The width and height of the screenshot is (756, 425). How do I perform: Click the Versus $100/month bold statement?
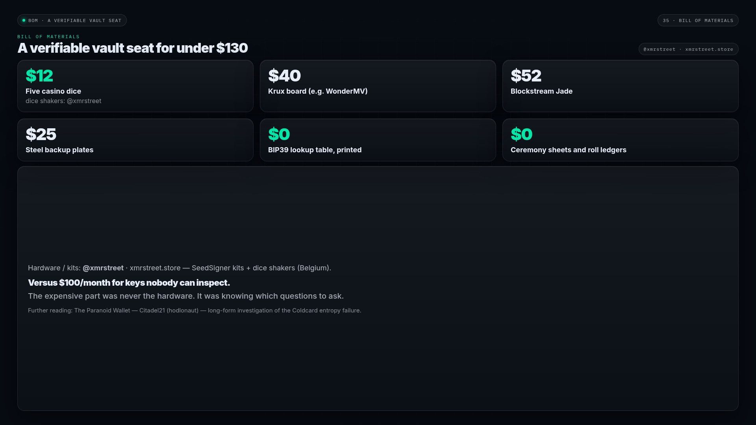(x=129, y=283)
